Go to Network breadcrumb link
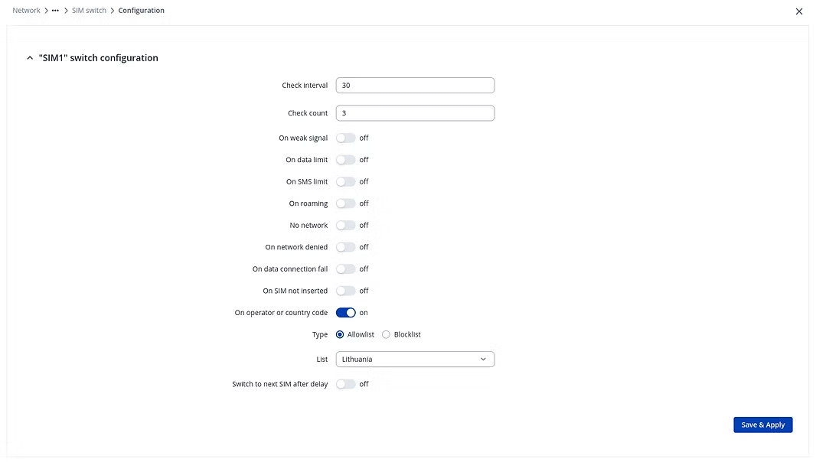The height and width of the screenshot is (462, 816). coord(26,11)
